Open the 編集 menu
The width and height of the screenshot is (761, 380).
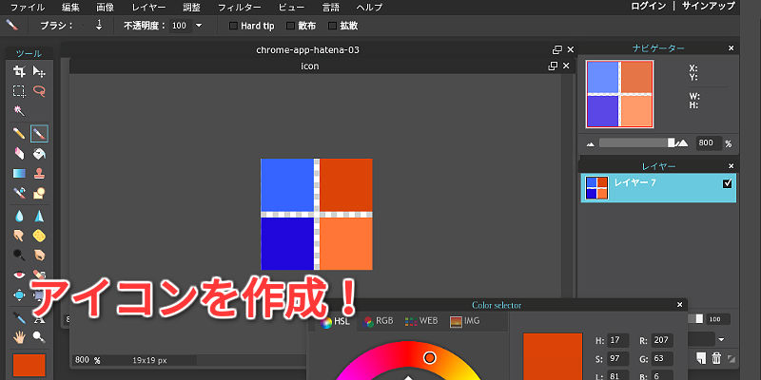click(x=70, y=8)
